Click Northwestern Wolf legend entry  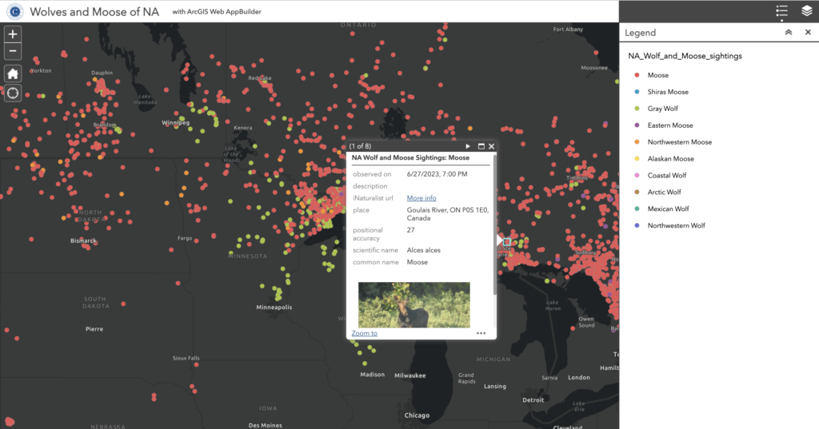point(677,225)
